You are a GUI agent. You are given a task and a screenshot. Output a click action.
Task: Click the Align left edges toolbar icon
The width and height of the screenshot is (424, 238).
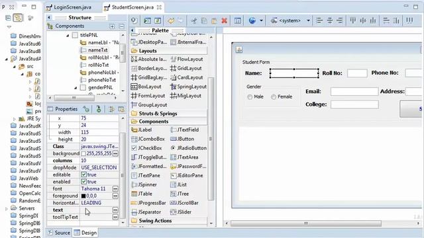click(319, 20)
